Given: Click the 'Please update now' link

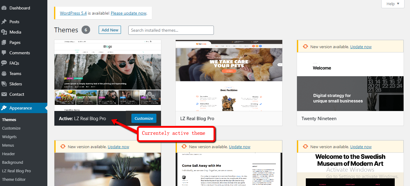Looking at the screenshot, I should click(129, 13).
